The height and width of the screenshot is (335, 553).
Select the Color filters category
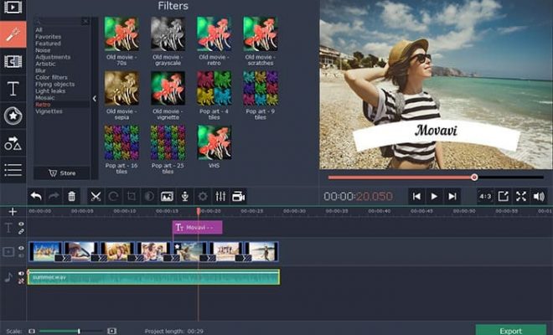tap(51, 77)
